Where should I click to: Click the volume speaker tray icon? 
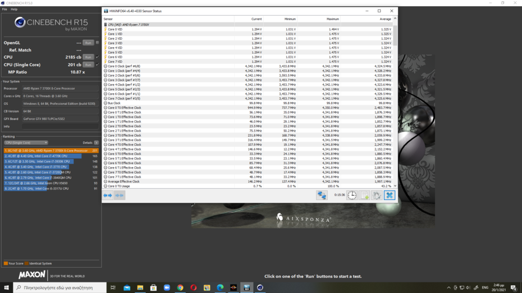(x=468, y=288)
